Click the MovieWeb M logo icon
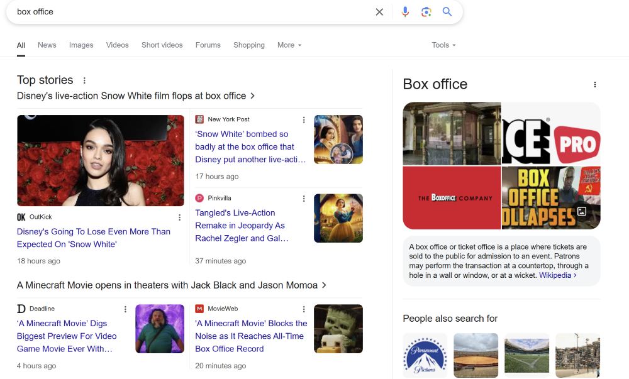The image size is (629, 379). 199,309
